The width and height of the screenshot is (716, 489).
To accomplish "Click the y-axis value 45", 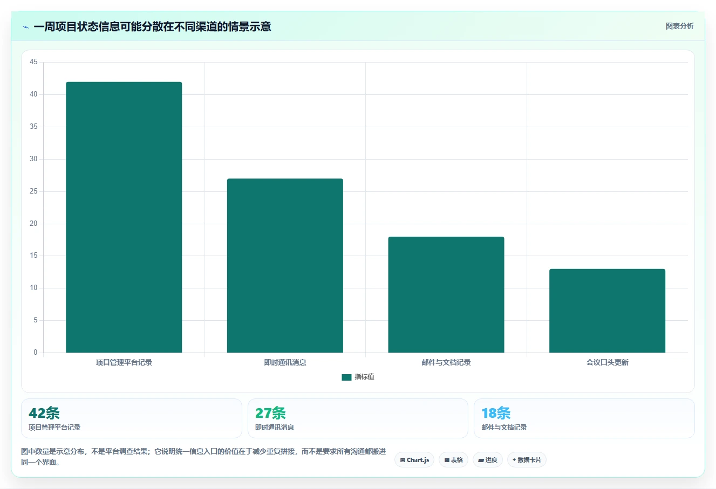I will click(33, 62).
